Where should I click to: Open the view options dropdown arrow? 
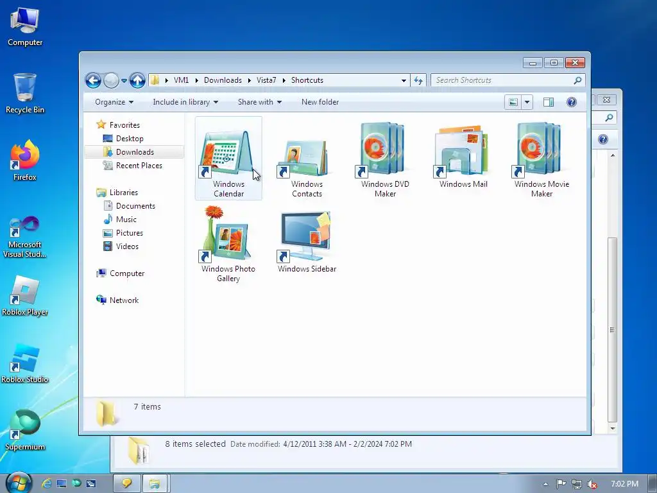[527, 102]
